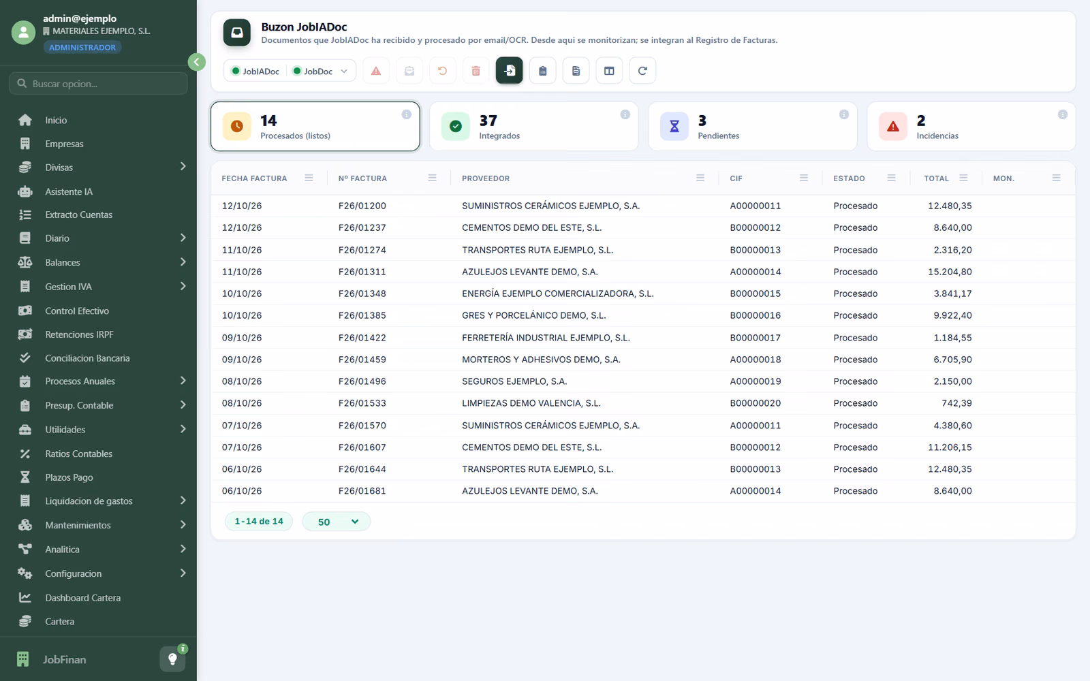This screenshot has width=1090, height=681.
Task: Click the ADMINISTRADOR badge
Action: pos(82,48)
